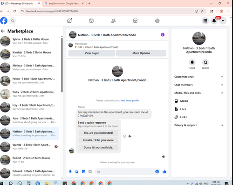Open Izzy - 3 Beds 1 Bath chat
This screenshot has width=233, height=185.
29,107
